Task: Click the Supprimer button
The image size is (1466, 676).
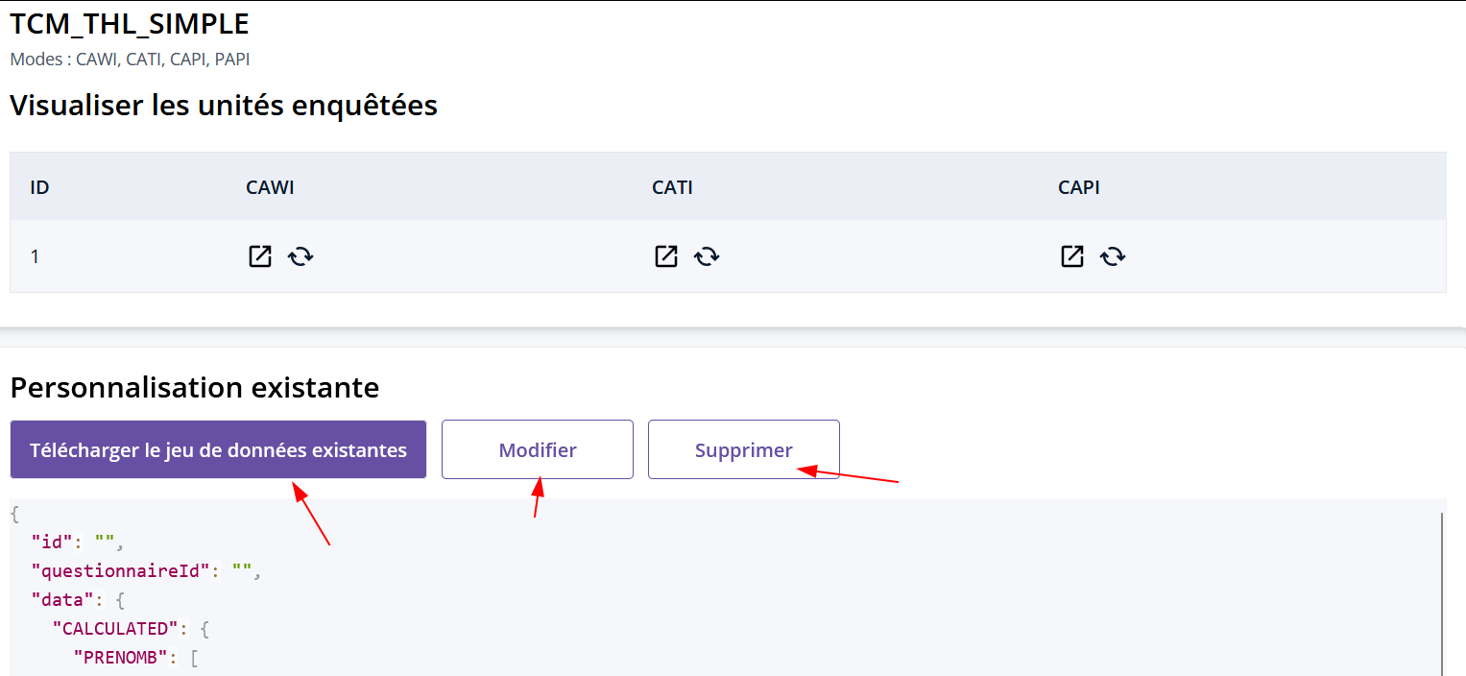Action: 744,449
